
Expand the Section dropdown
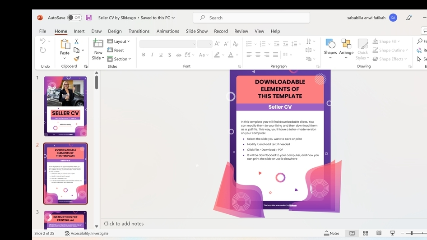(119, 59)
